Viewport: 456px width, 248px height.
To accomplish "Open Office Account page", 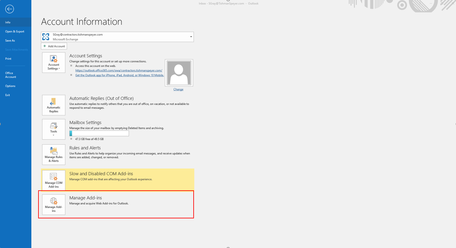I will [10, 75].
